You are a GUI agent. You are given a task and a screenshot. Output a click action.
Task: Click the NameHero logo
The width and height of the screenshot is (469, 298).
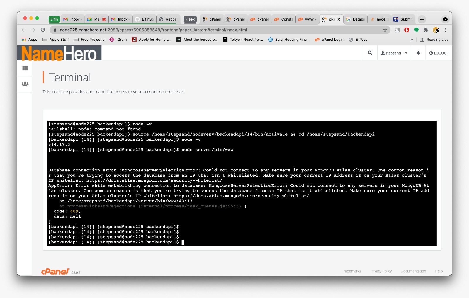[59, 53]
